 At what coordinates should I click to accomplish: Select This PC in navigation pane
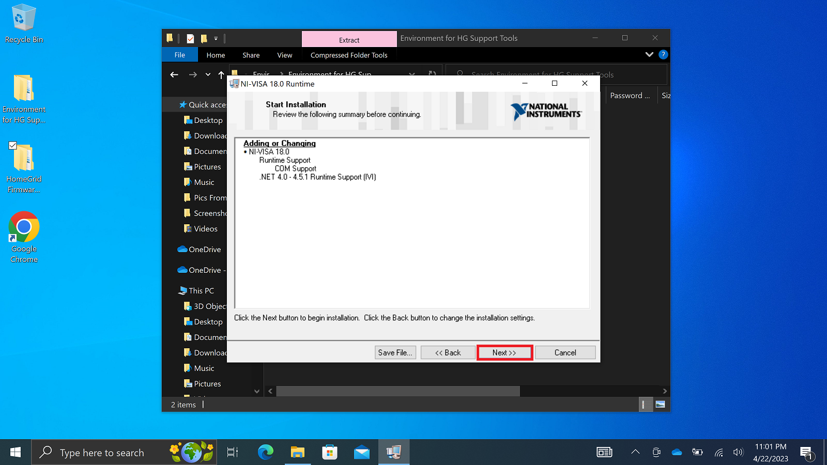(195, 290)
